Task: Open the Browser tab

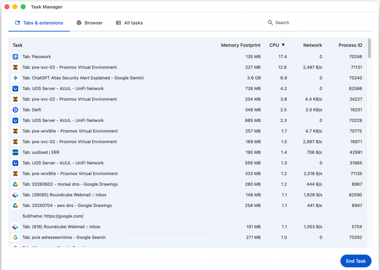Action: (90, 23)
